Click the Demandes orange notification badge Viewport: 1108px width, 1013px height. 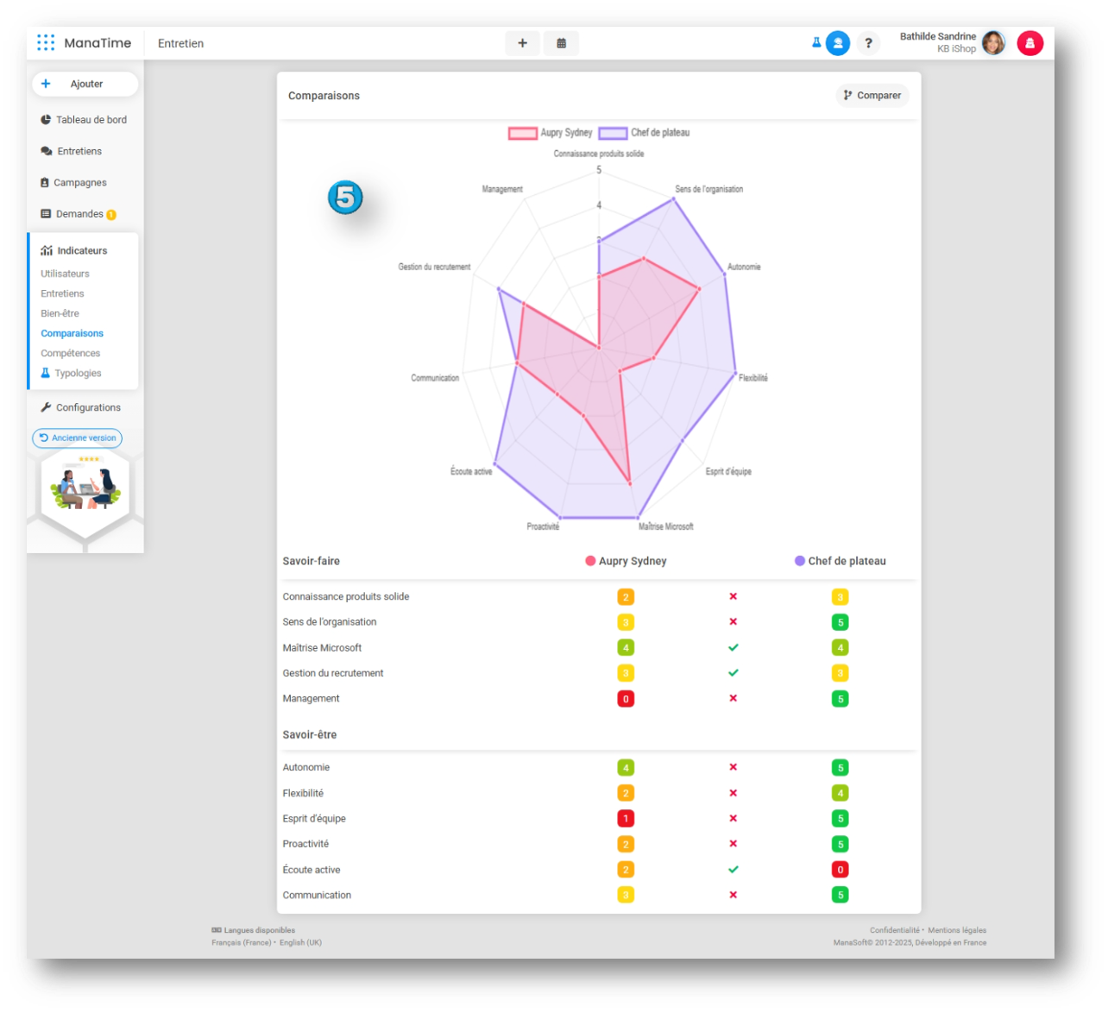111,215
